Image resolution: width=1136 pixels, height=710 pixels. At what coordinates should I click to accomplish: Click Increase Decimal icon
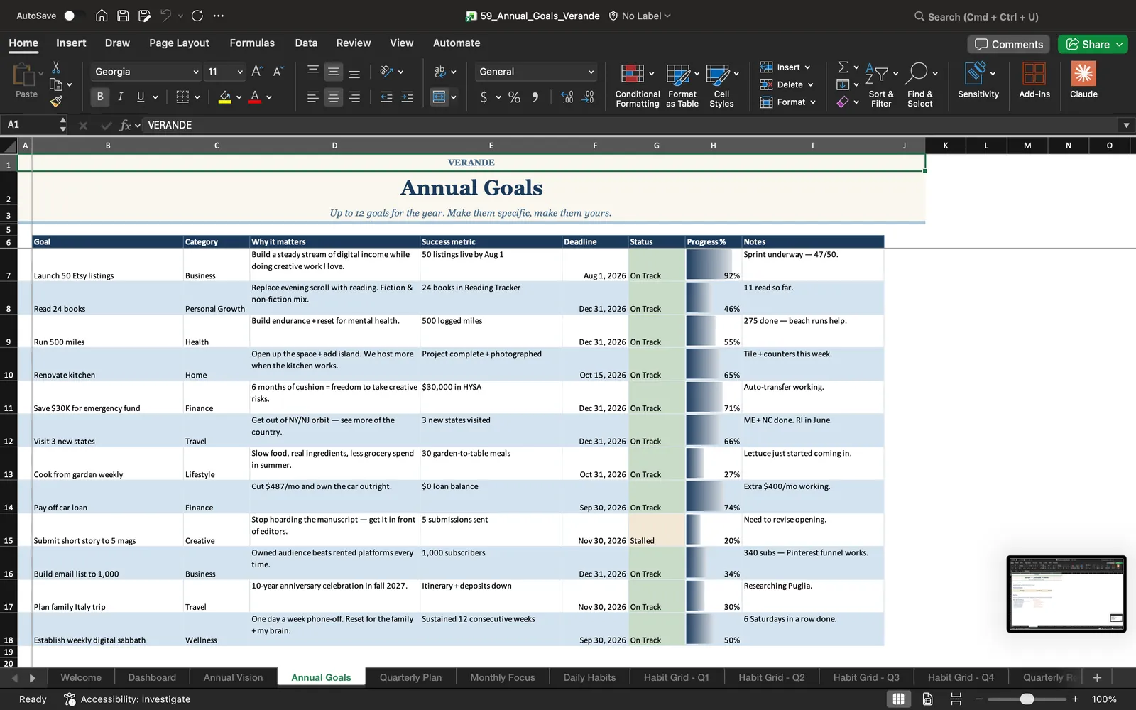[567, 97]
